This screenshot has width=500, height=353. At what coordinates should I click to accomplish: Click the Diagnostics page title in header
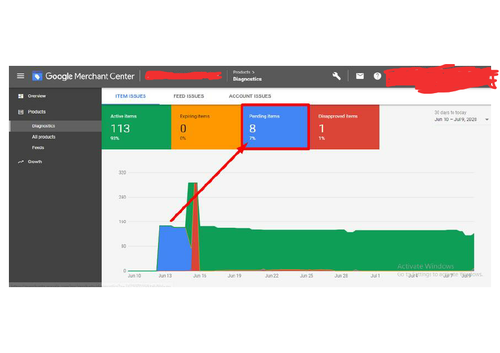pos(248,79)
